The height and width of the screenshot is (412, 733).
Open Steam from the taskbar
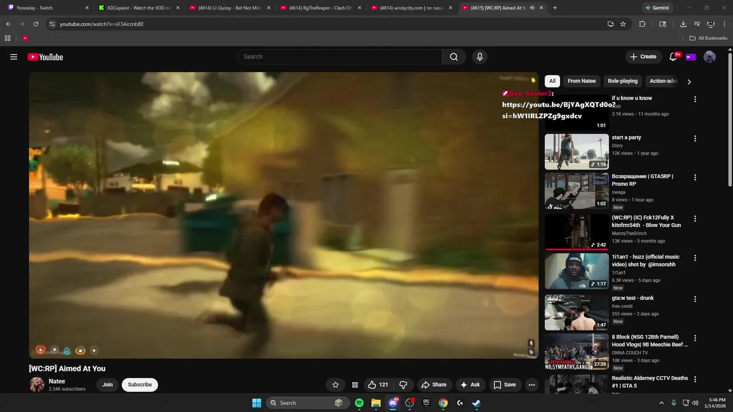[476, 403]
